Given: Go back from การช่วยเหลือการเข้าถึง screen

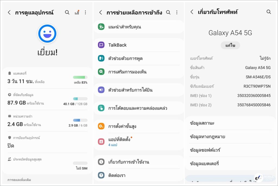Looking at the screenshot, I should click(100, 12).
